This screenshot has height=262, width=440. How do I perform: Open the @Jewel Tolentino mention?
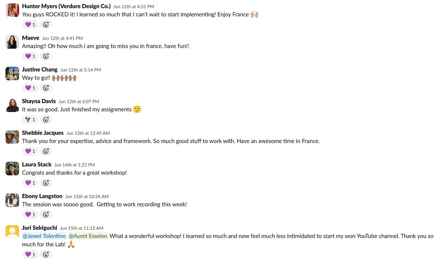(x=44, y=236)
